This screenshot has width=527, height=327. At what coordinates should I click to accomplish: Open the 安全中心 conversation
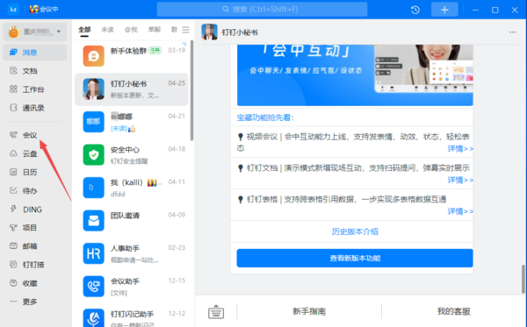(132, 155)
